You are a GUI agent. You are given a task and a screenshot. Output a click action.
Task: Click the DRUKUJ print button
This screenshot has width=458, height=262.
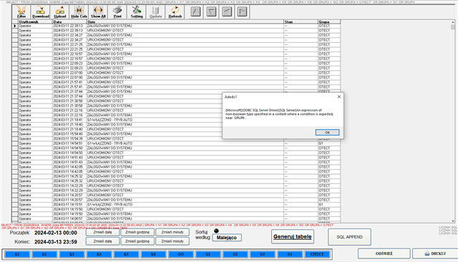pyautogui.click(x=435, y=253)
